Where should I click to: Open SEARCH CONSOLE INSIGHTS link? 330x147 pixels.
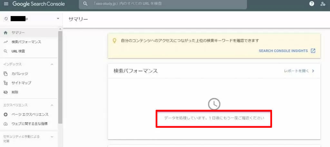click(283, 51)
